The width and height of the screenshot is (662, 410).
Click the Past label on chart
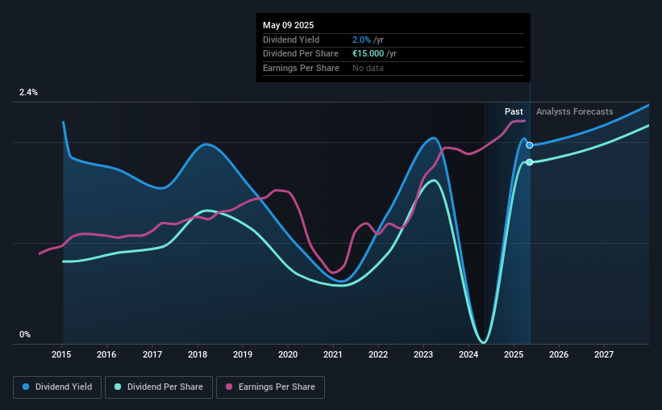(x=514, y=111)
